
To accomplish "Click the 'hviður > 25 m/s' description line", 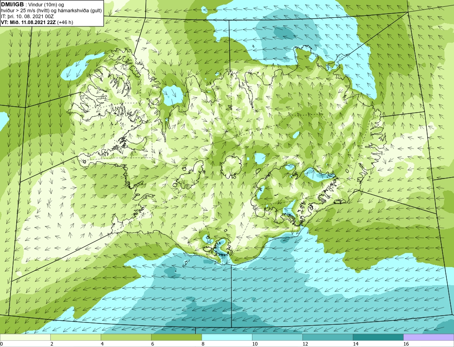I will point(51,11).
